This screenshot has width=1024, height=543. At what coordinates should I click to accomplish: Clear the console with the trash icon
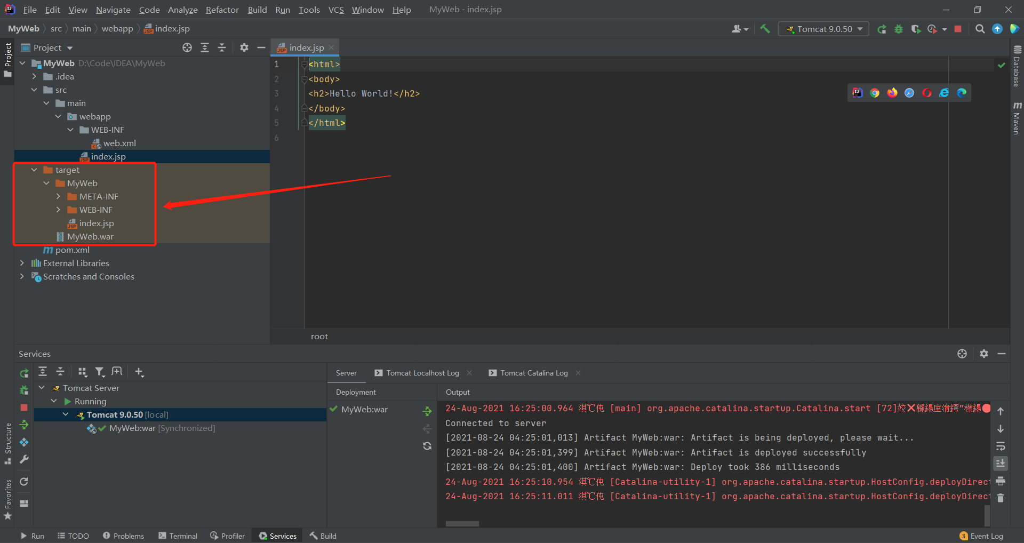click(x=1001, y=498)
